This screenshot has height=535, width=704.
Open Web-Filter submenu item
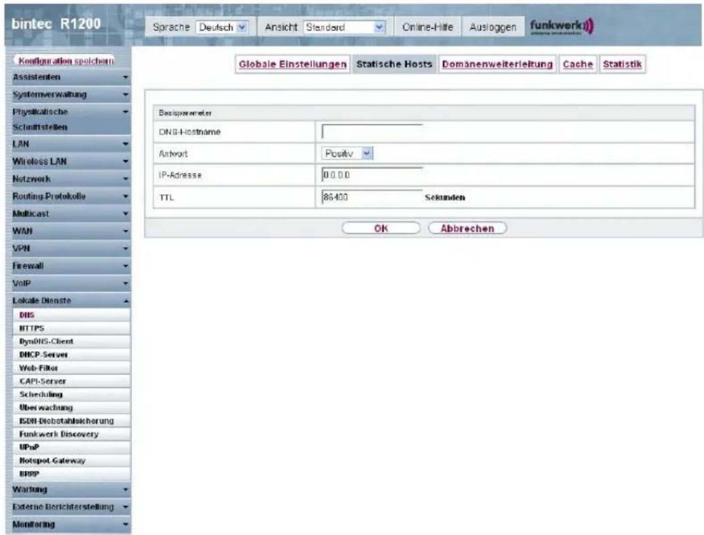tap(72, 367)
